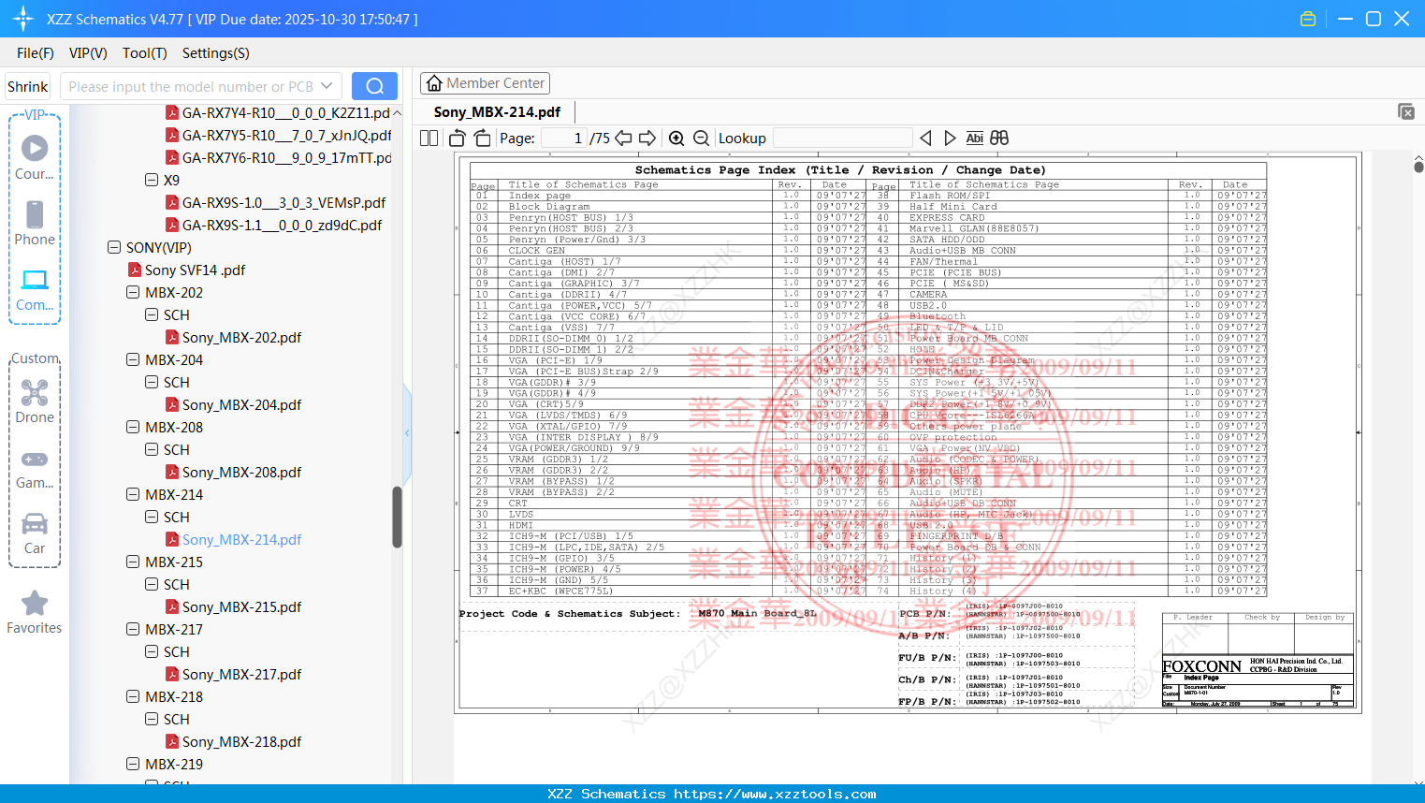This screenshot has width=1425, height=803.
Task: Jump to the previous lookup result
Action: pyautogui.click(x=925, y=139)
